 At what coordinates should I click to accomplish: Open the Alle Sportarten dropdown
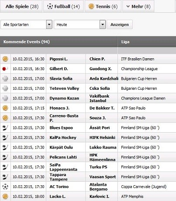click(x=26, y=25)
